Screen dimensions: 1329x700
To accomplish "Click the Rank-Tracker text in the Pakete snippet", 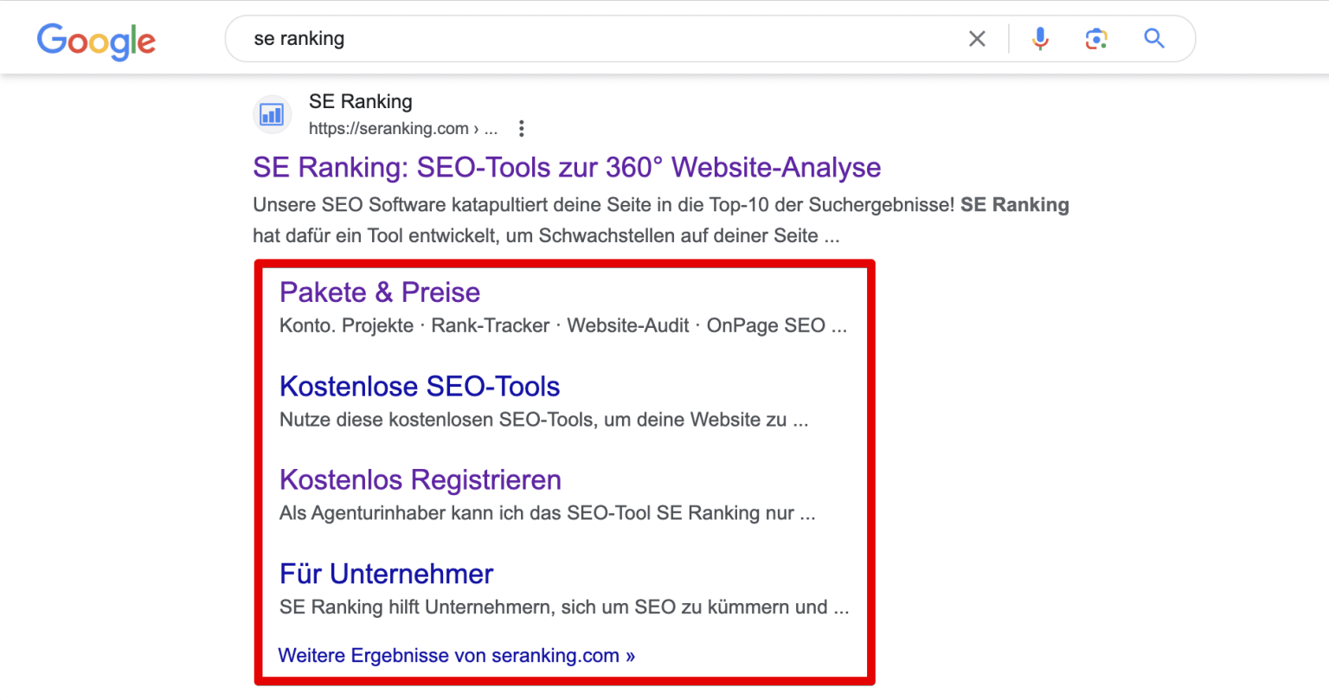I will [490, 325].
